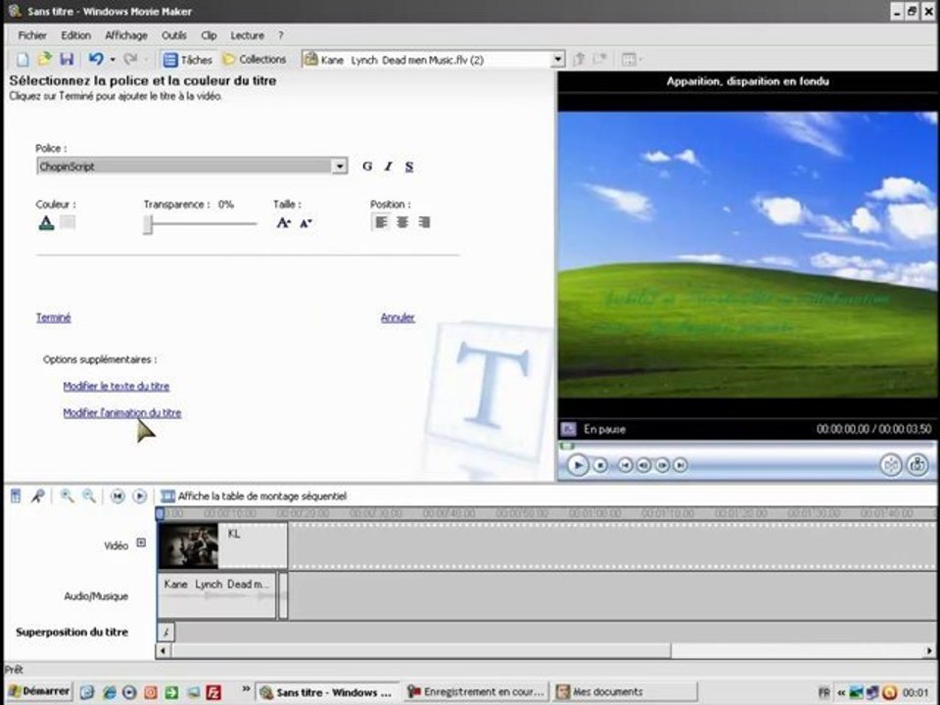Open the Clip menu

(x=209, y=35)
